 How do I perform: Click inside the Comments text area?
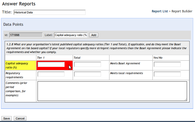point(112,91)
